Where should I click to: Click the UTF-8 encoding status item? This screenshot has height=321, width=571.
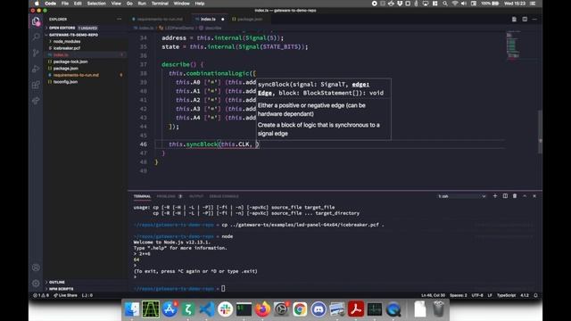(477, 295)
